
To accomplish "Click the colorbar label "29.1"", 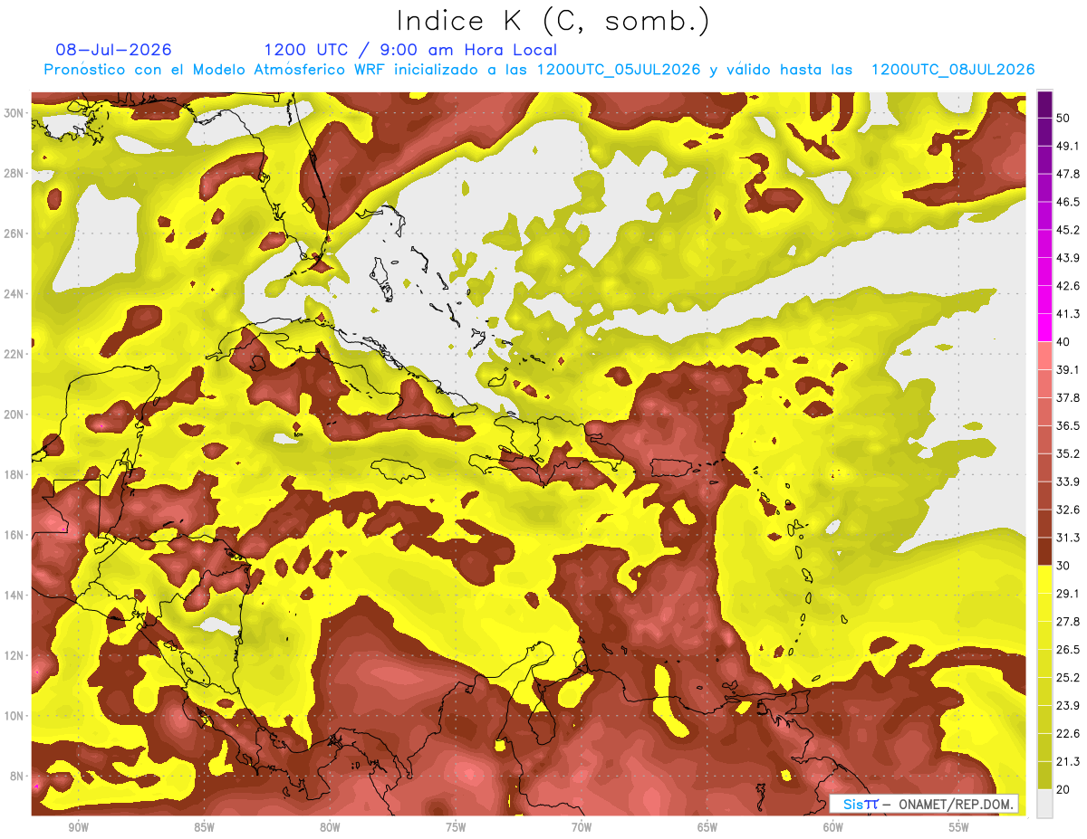I will [1068, 594].
